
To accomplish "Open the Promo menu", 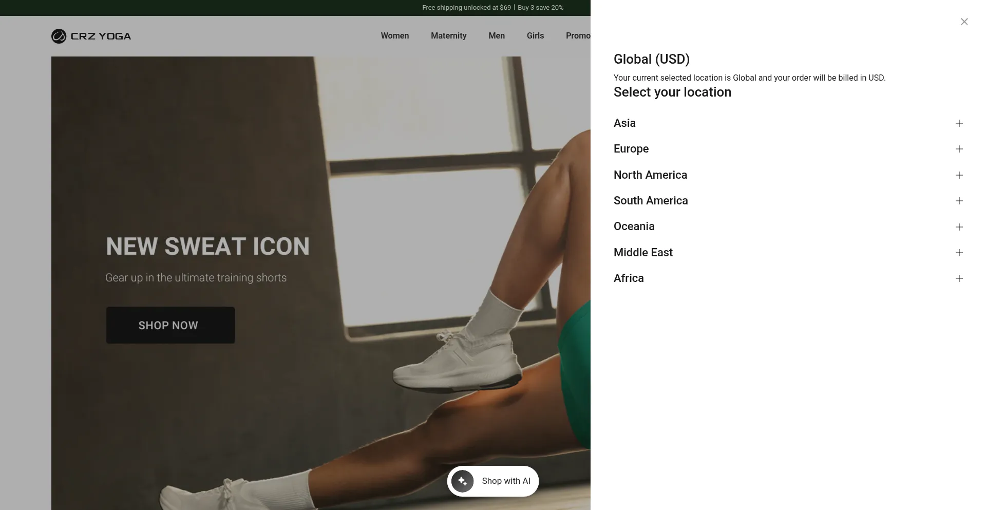I will tap(578, 36).
